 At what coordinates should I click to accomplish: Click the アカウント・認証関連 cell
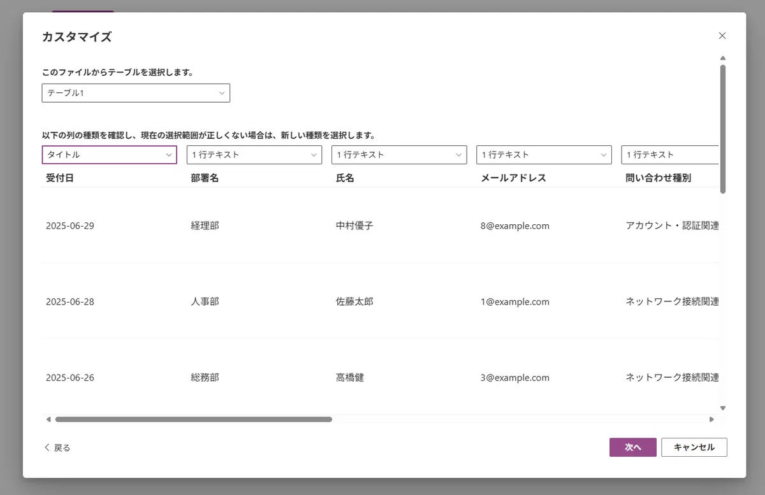click(672, 226)
